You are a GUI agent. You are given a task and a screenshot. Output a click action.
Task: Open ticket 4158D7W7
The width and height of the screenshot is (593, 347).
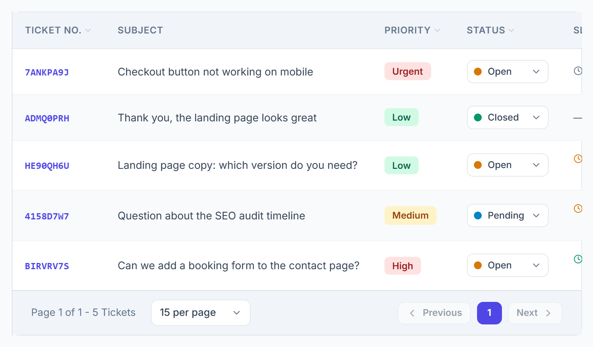47,216
